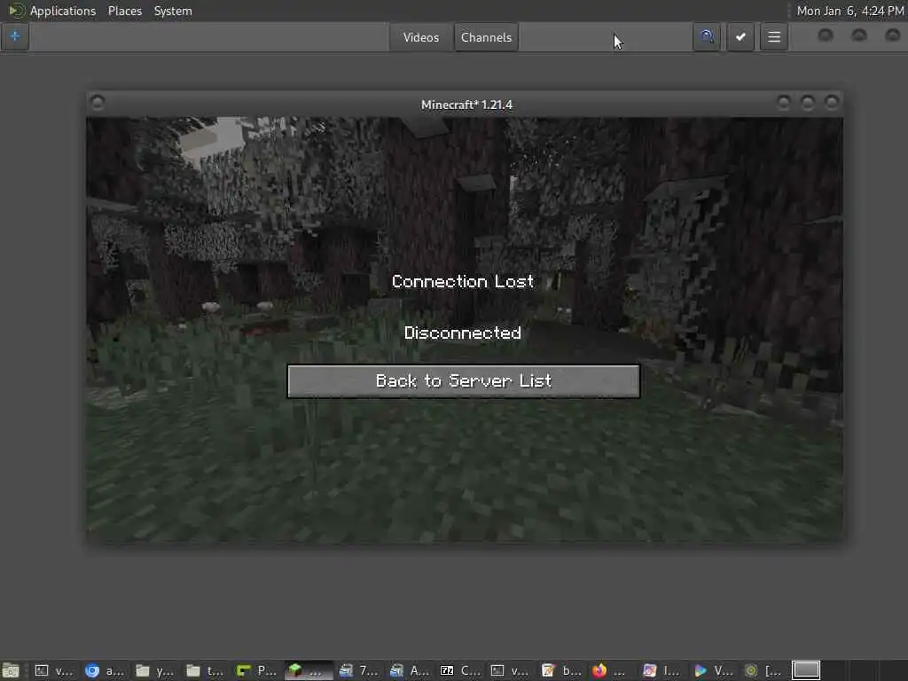Open the System menu
This screenshot has width=908, height=681.
[x=173, y=11]
